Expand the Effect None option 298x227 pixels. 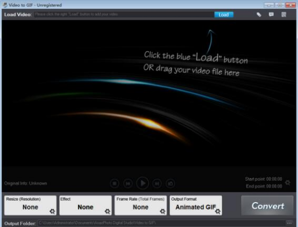click(x=86, y=205)
